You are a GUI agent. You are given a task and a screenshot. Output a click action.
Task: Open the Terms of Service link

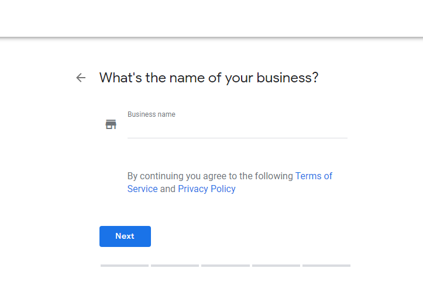[x=314, y=176]
